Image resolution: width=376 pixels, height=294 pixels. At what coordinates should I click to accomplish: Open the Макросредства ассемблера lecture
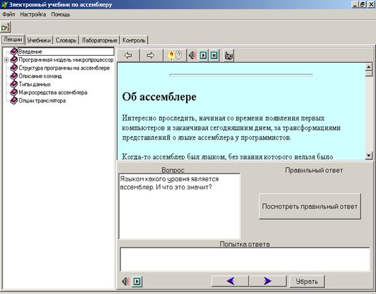coord(53,92)
